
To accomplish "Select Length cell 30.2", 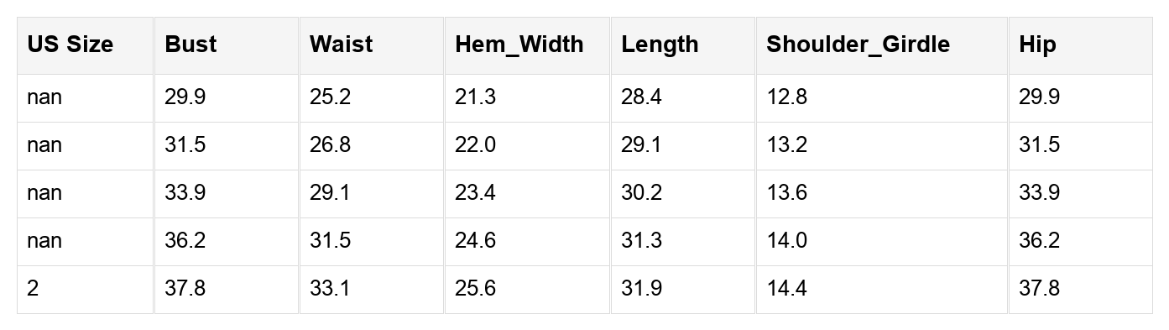I will tap(683, 194).
